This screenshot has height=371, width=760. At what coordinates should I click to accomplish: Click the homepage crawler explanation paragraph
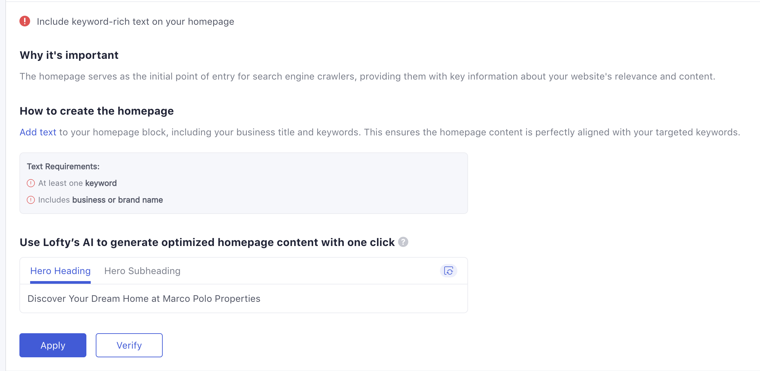(x=367, y=77)
